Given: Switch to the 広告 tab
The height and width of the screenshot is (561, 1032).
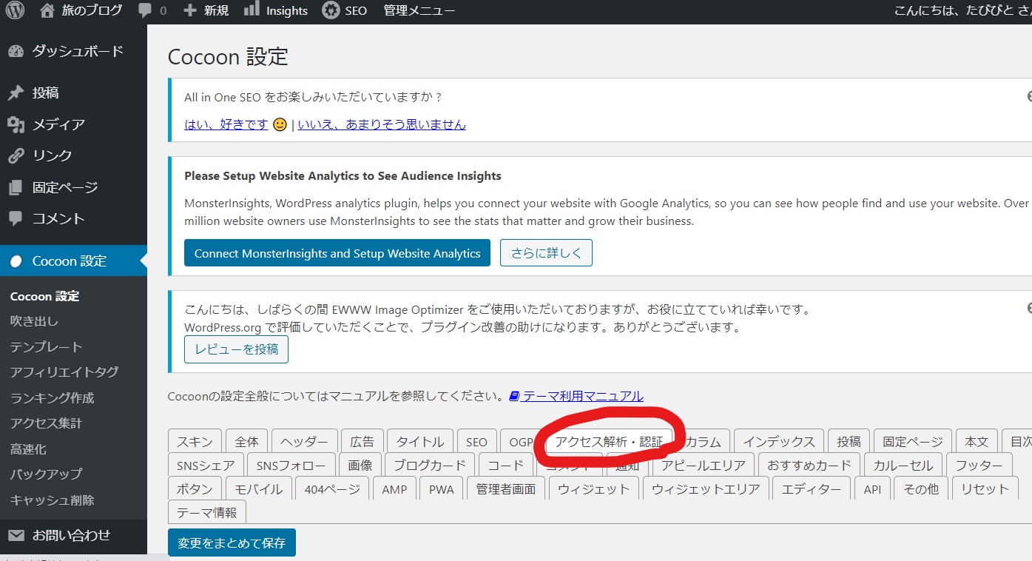Looking at the screenshot, I should 362,442.
